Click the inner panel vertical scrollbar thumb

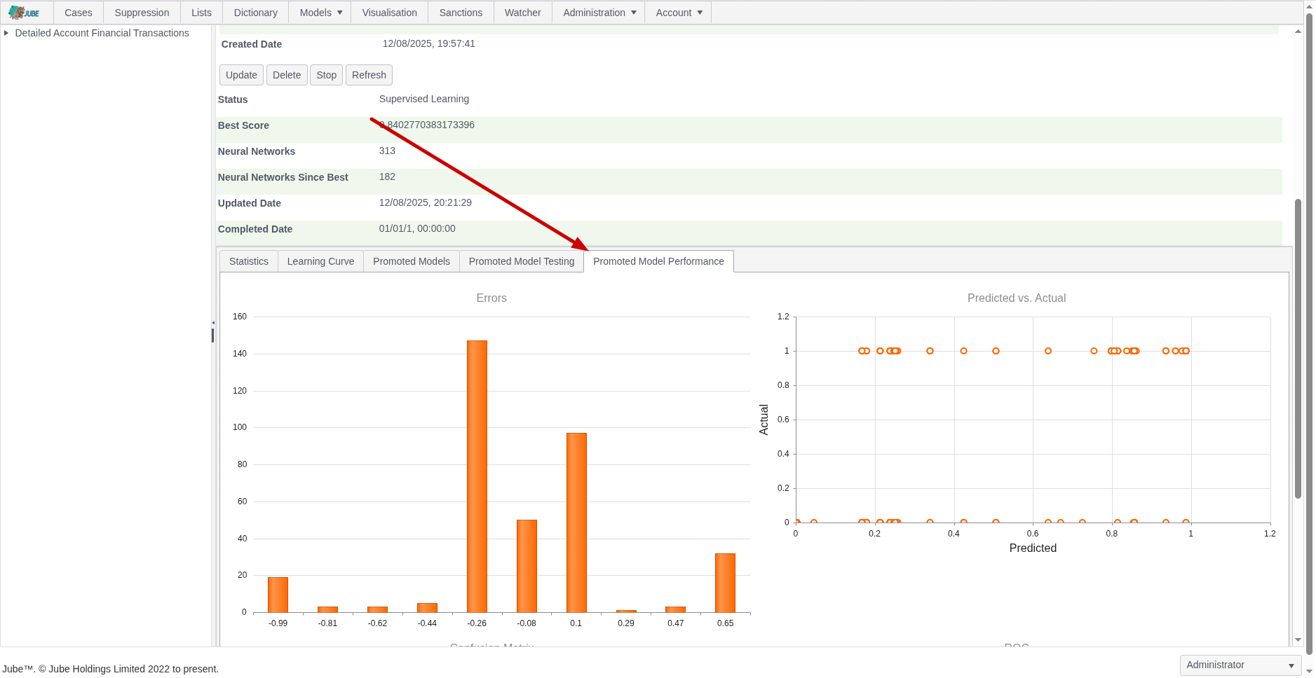(1298, 349)
